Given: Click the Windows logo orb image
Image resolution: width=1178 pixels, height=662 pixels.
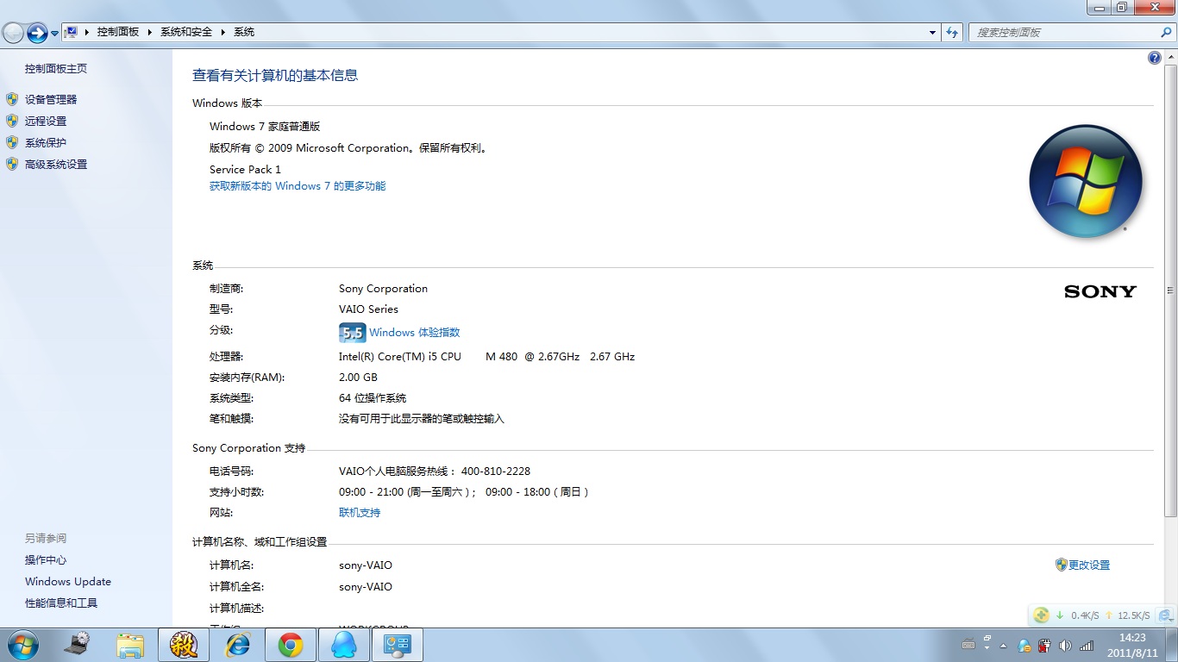Looking at the screenshot, I should (x=1085, y=181).
